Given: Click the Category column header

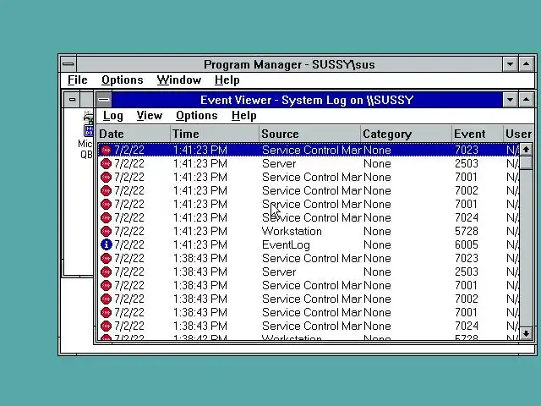Looking at the screenshot, I should coord(406,134).
